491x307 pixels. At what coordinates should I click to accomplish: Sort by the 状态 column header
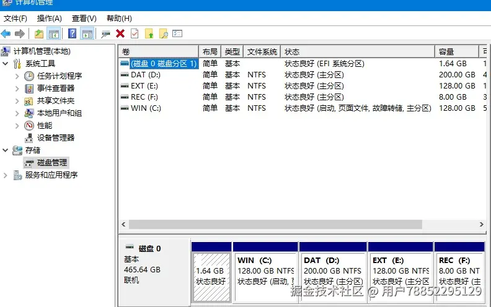coord(358,52)
